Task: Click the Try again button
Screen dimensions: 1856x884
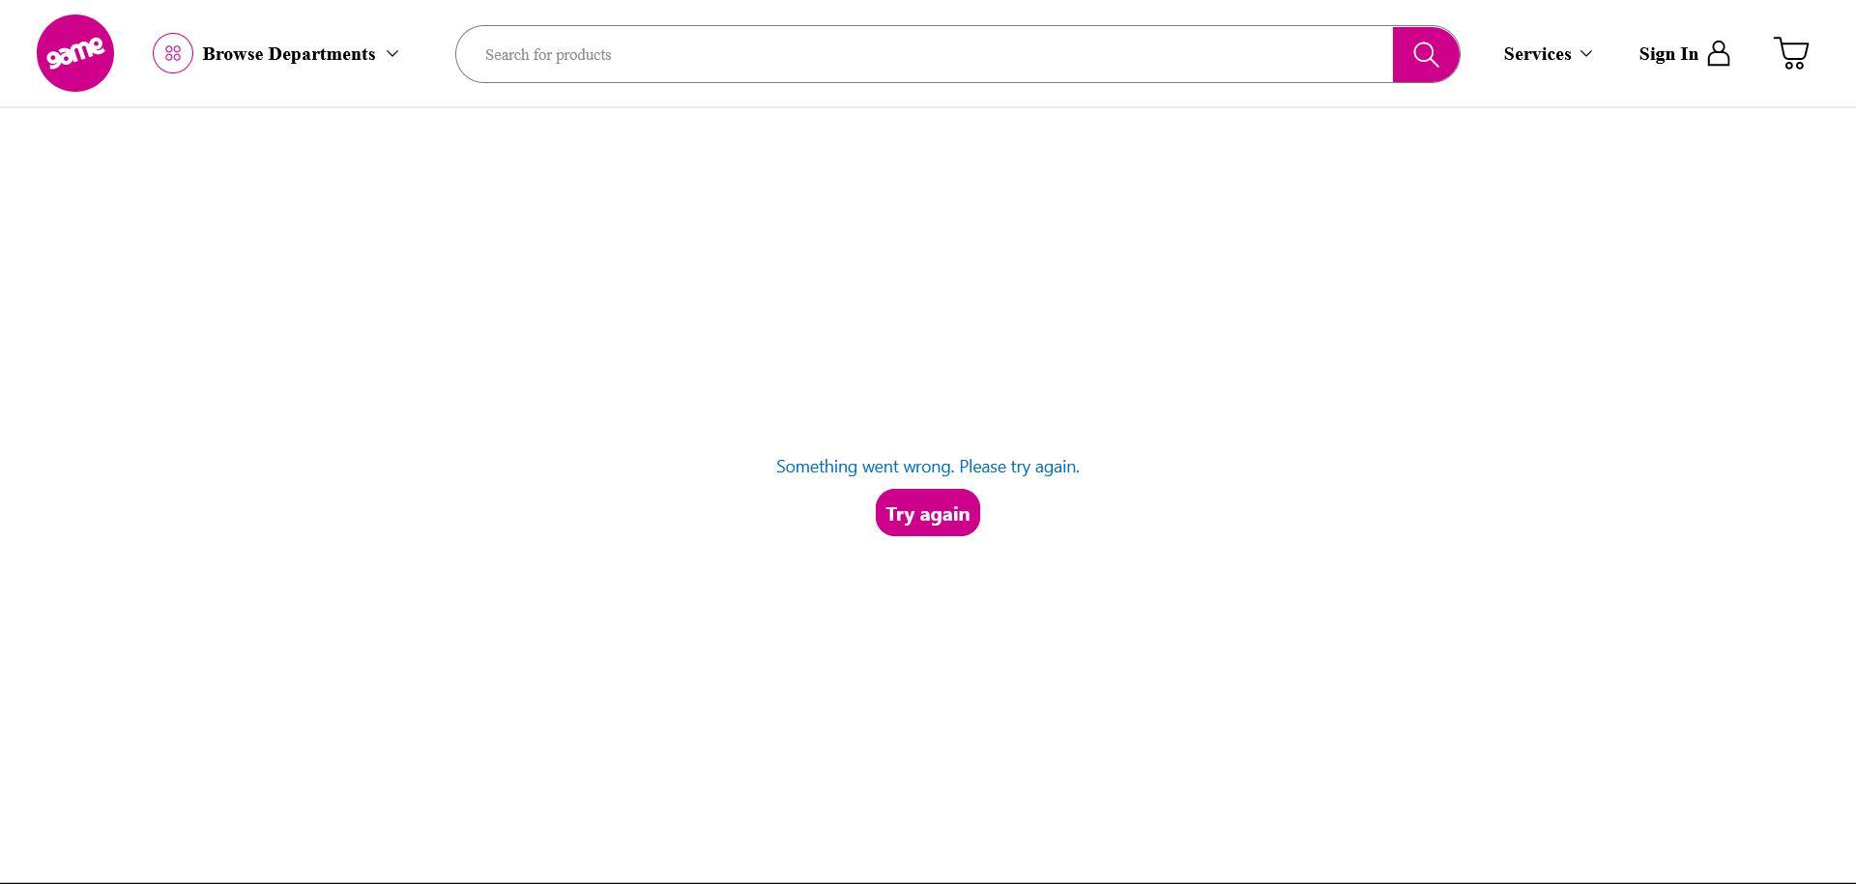Action: [x=927, y=512]
